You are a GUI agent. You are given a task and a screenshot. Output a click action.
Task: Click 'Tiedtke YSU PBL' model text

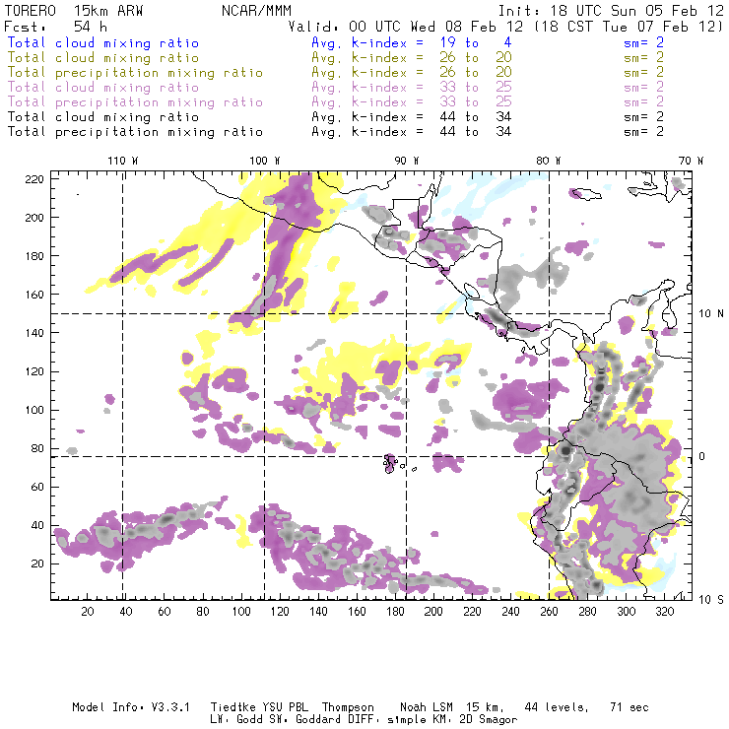(259, 707)
